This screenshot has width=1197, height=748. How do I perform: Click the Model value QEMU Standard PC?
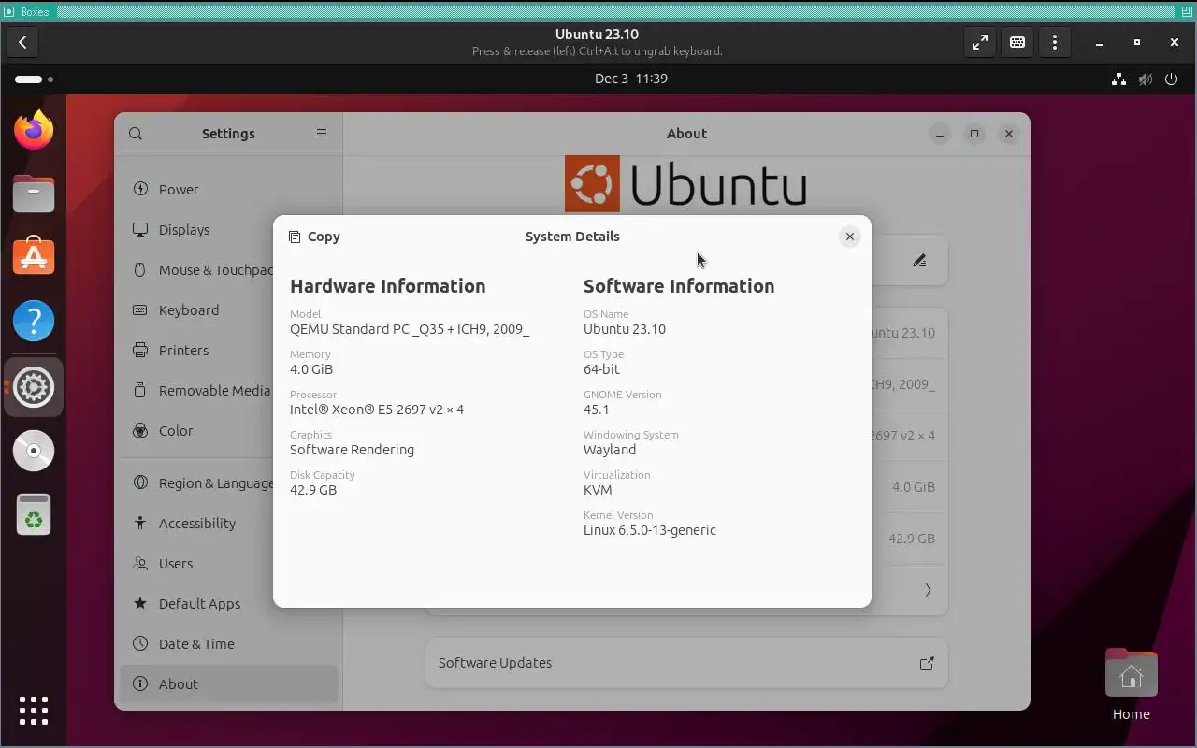coord(410,329)
